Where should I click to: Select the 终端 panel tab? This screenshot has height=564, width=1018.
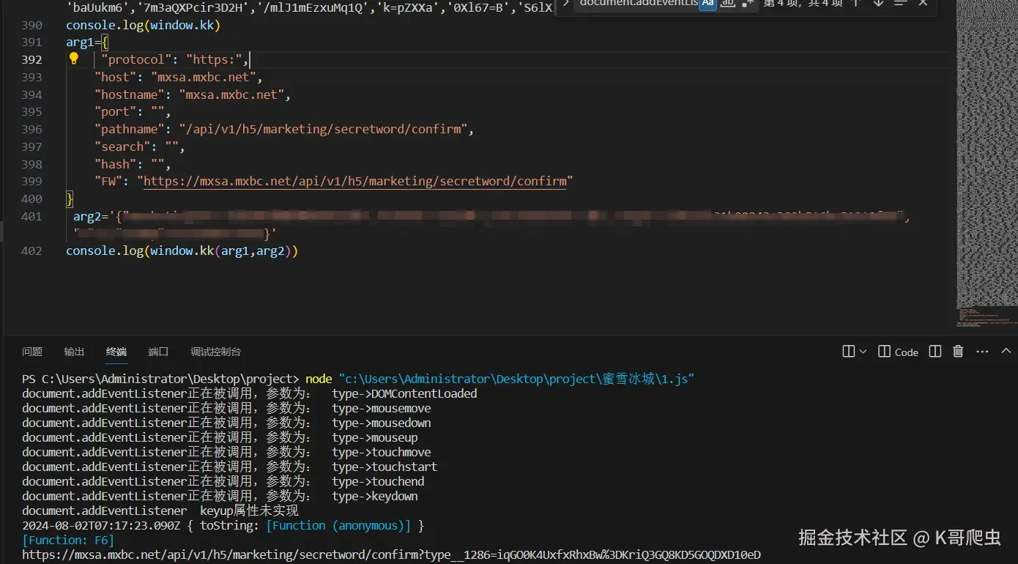(116, 352)
